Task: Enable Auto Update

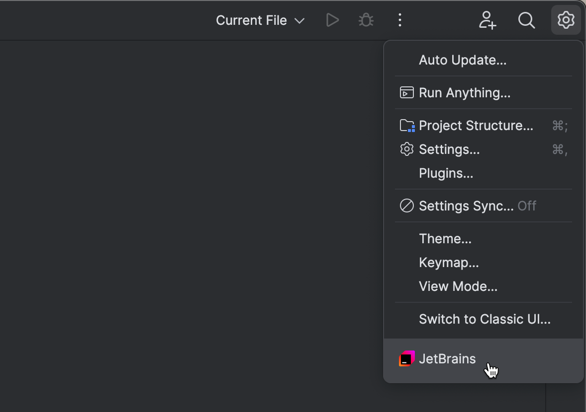Action: coord(462,60)
